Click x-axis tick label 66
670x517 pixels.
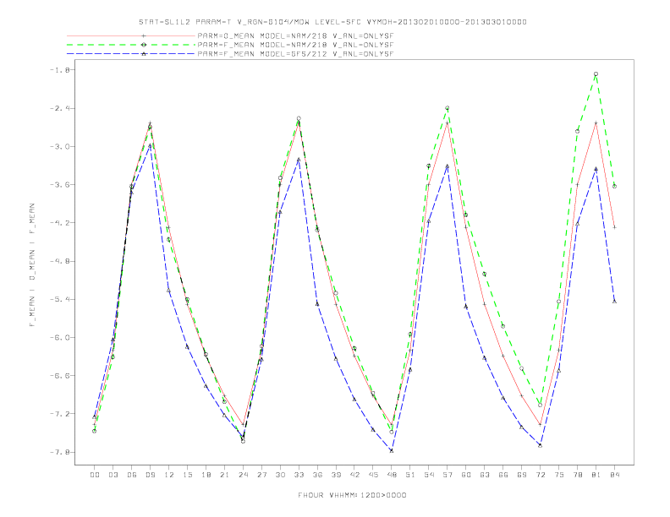point(503,475)
